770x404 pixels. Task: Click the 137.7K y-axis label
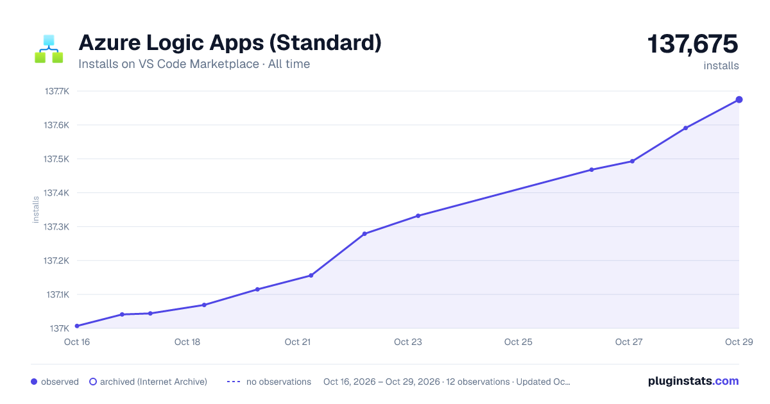coord(56,91)
